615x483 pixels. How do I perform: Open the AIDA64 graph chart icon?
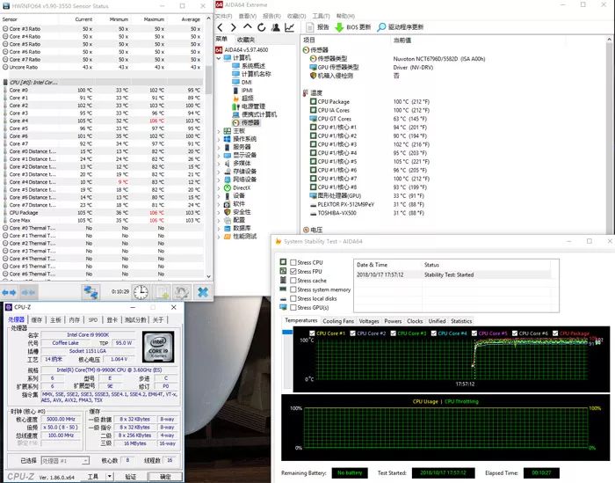tap(289, 27)
